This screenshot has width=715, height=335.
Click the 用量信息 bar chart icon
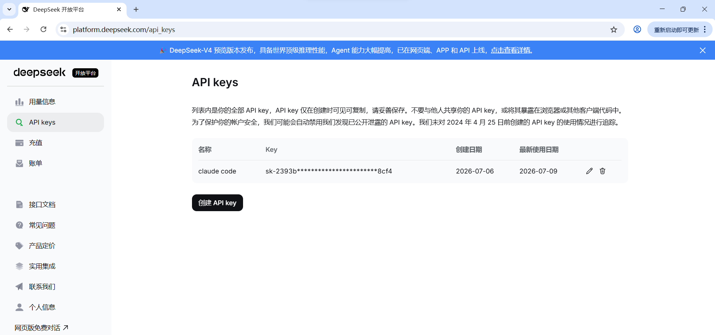tap(19, 102)
